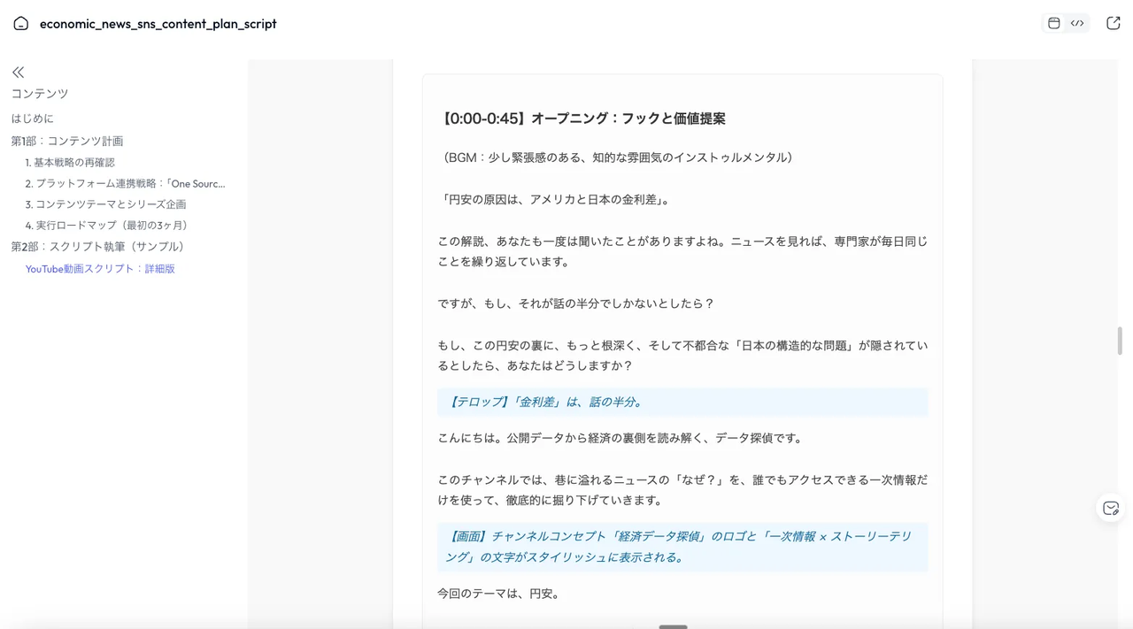Switch to the code view icon
Image resolution: width=1133 pixels, height=629 pixels.
click(1077, 24)
